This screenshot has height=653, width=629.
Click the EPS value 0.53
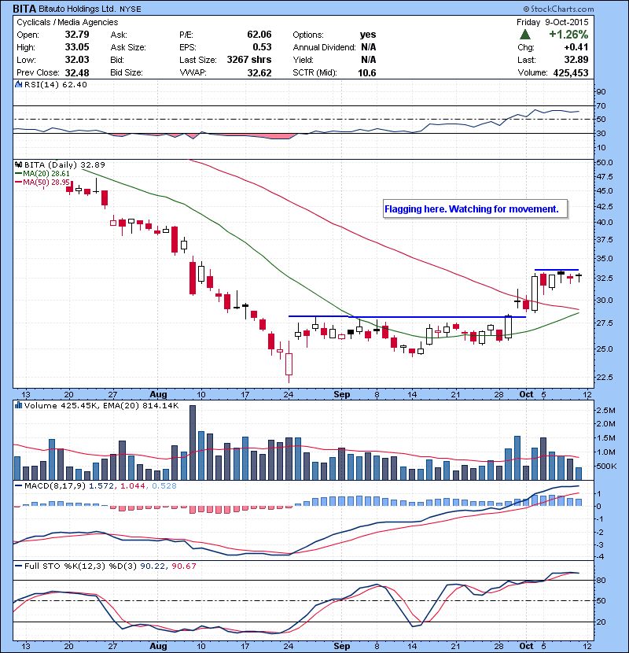coord(262,47)
